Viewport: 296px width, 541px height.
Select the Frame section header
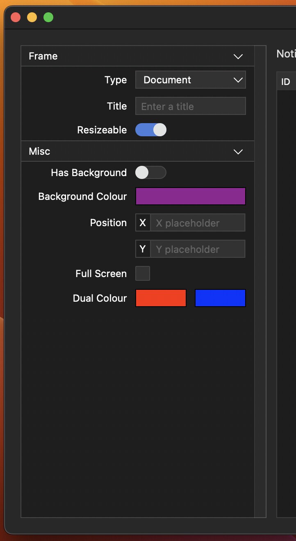point(138,56)
